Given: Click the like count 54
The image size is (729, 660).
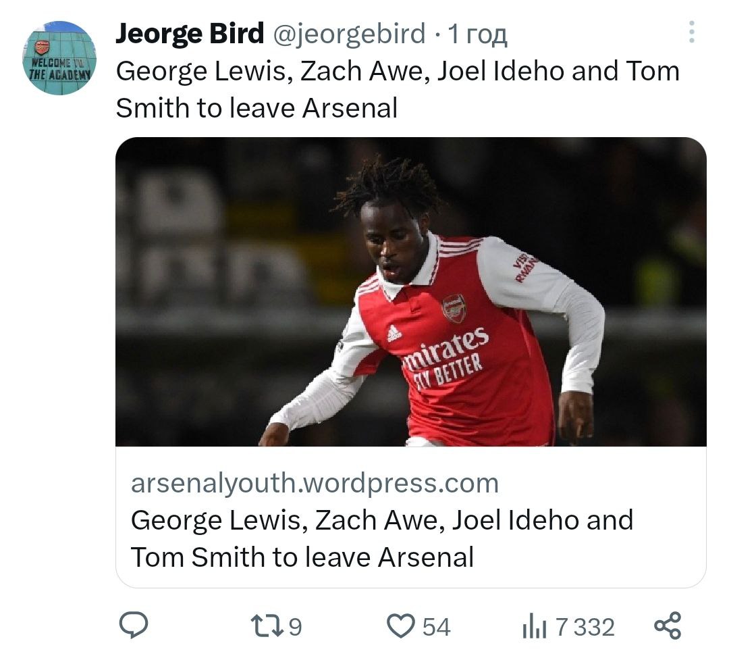Looking at the screenshot, I should [436, 627].
